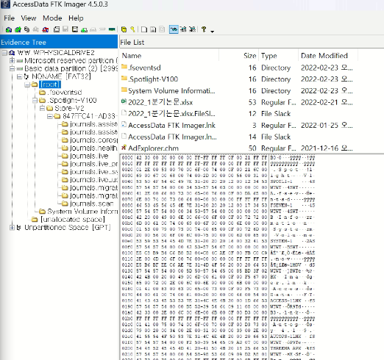384x360 pixels.
Task: Collapse the NONAME [FAT32] node
Action: click(x=19, y=76)
